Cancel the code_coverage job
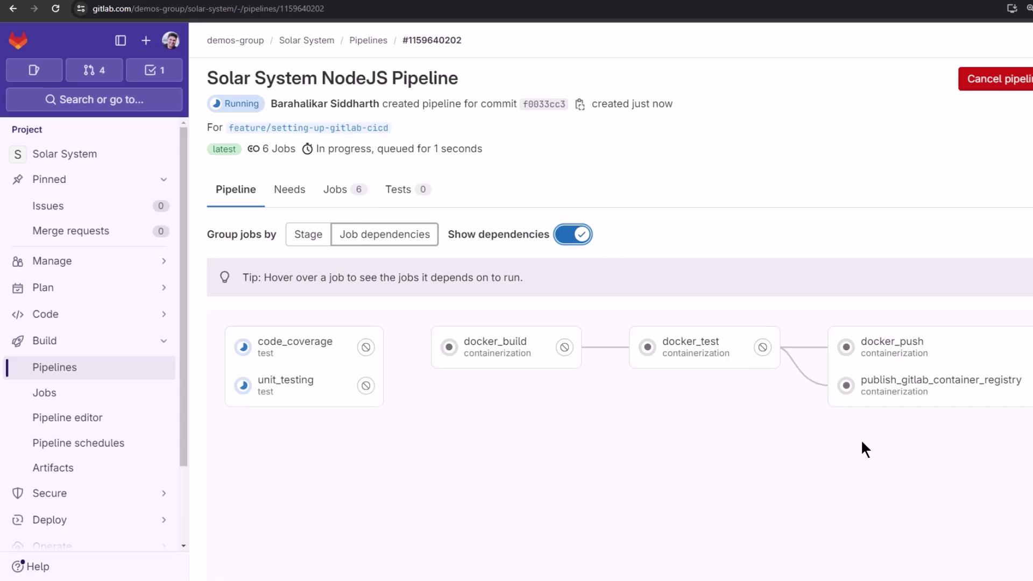The width and height of the screenshot is (1033, 581). [x=366, y=347]
